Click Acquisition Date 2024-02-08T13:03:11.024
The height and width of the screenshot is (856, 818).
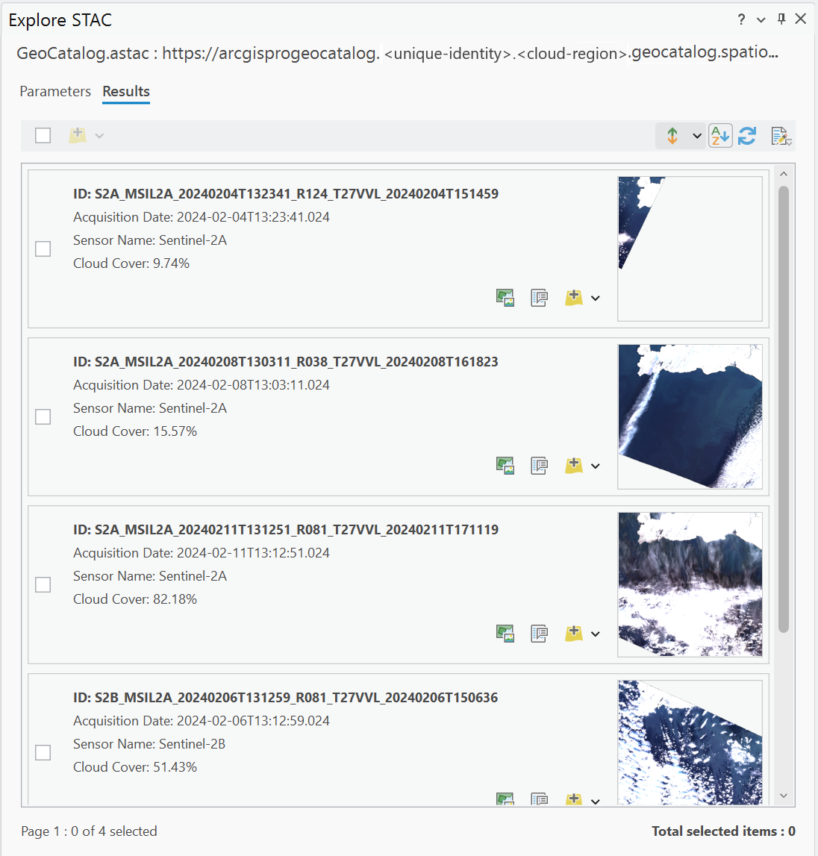202,385
